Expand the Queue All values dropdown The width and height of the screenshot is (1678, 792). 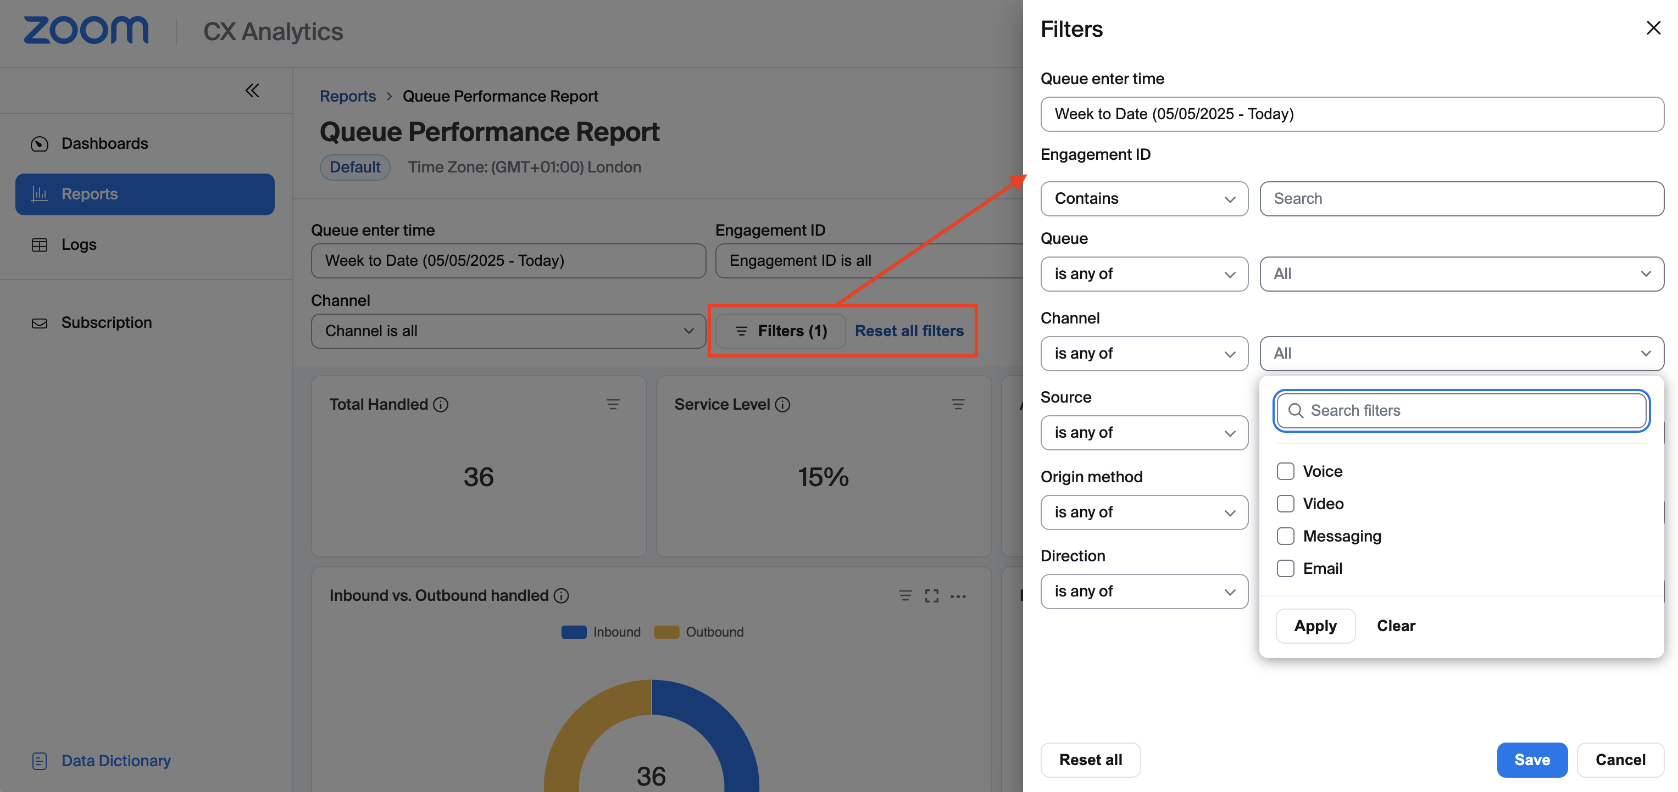(1461, 274)
